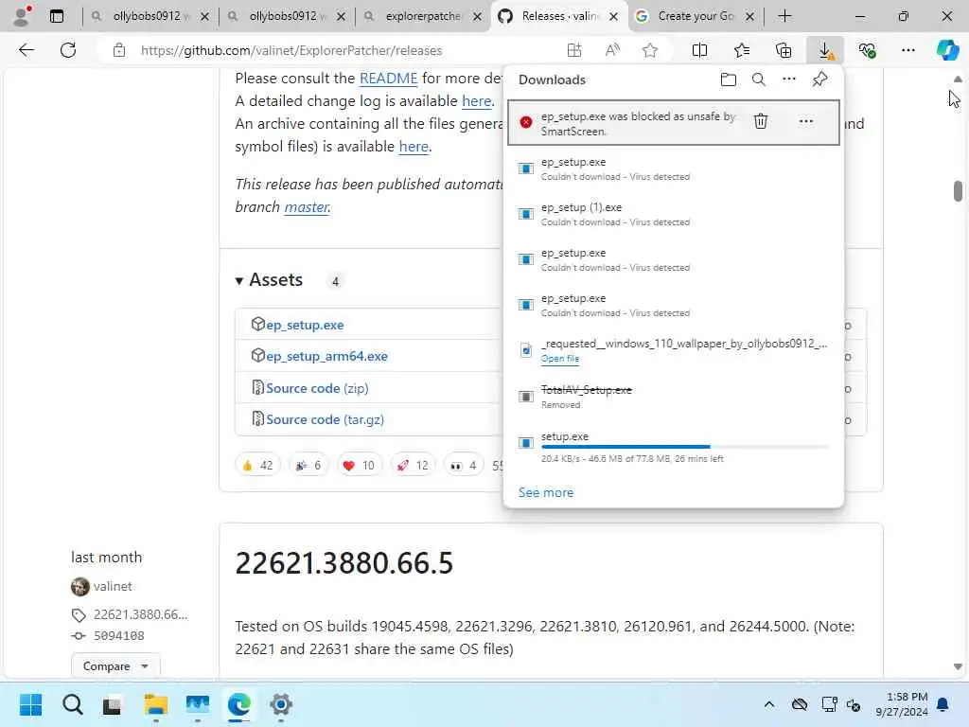Click the setup.exe download progress bar
This screenshot has height=727, width=969.
pyautogui.click(x=685, y=447)
